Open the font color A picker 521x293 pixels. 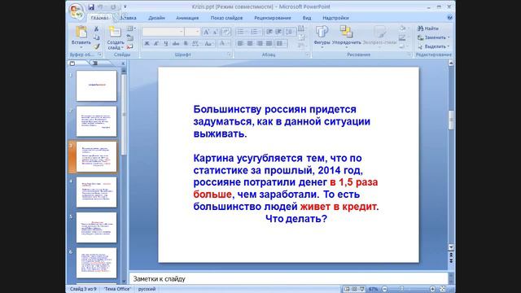223,43
